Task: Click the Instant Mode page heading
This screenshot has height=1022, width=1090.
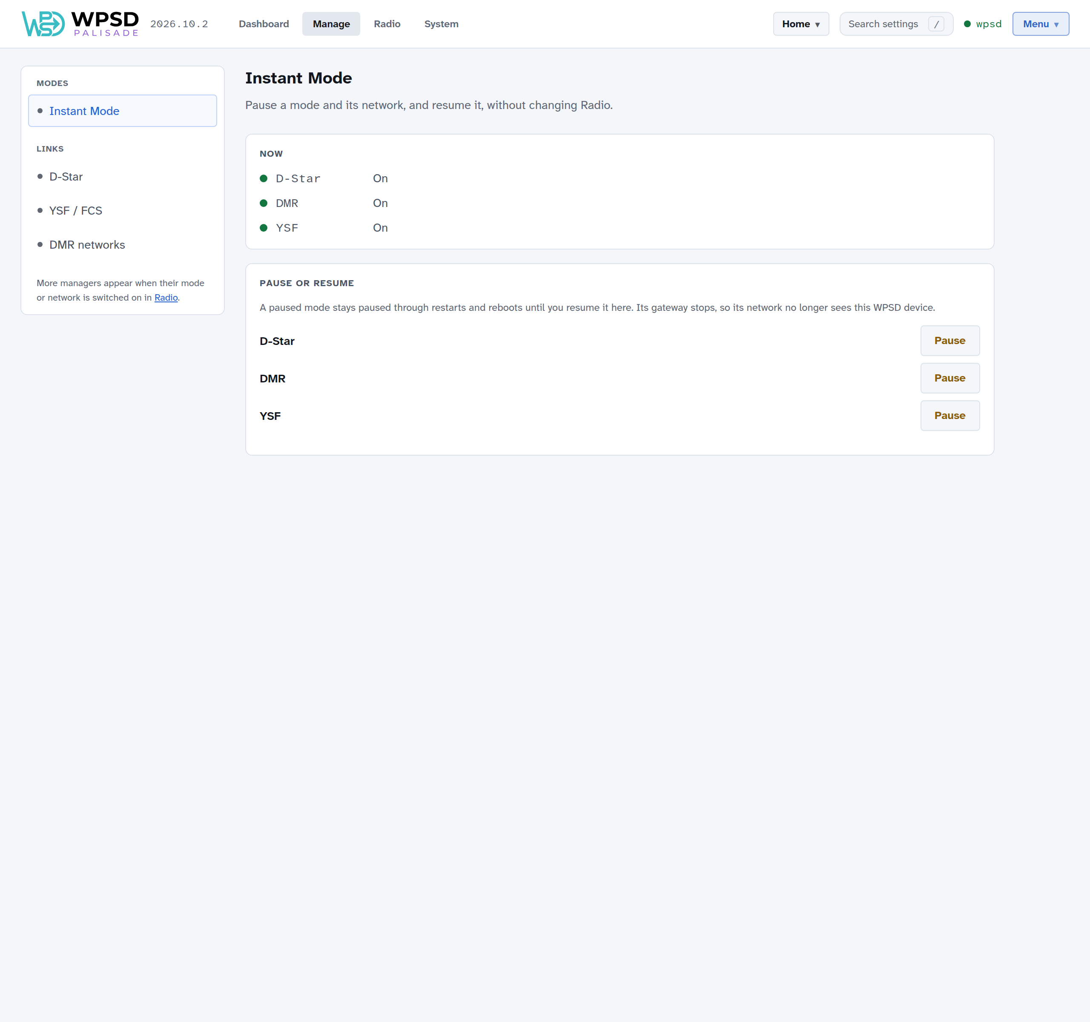Action: tap(298, 78)
